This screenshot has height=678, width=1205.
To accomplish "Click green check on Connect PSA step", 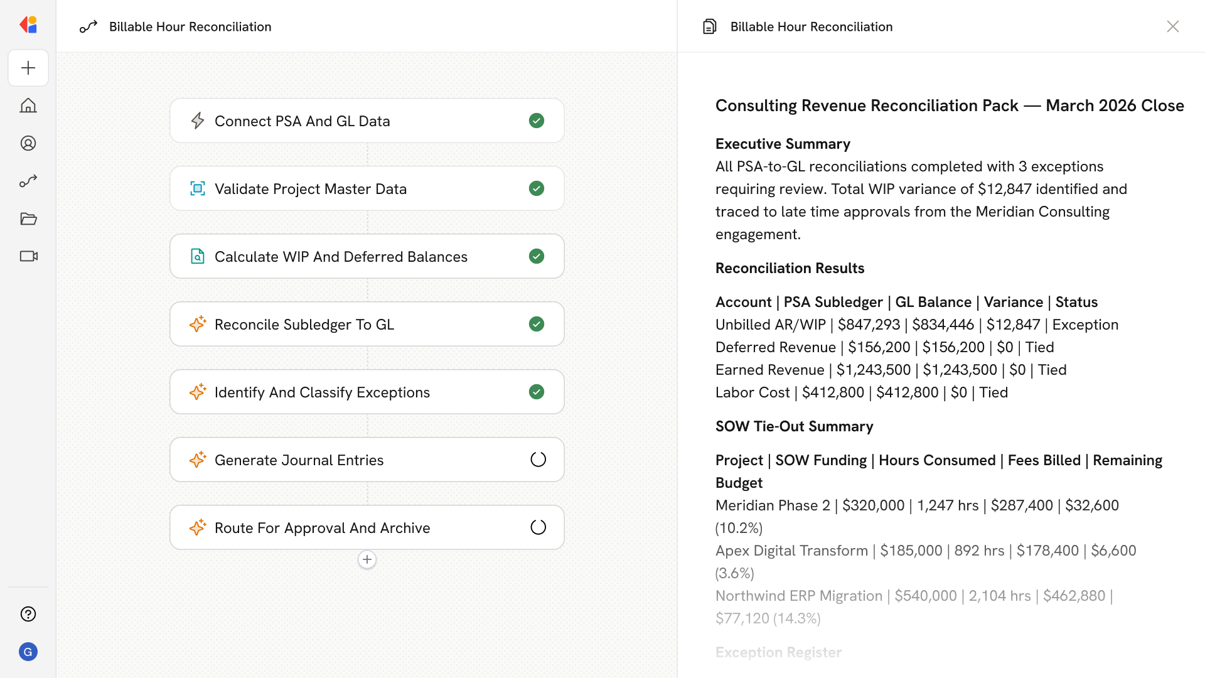I will [537, 121].
